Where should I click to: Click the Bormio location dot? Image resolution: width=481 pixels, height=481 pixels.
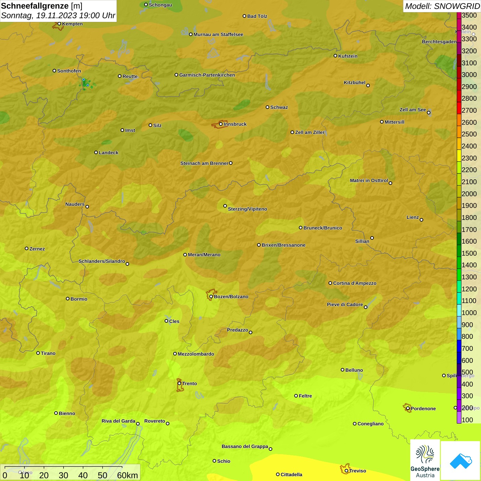(68, 299)
